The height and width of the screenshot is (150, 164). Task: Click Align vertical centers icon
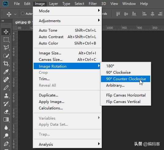tap(126, 14)
